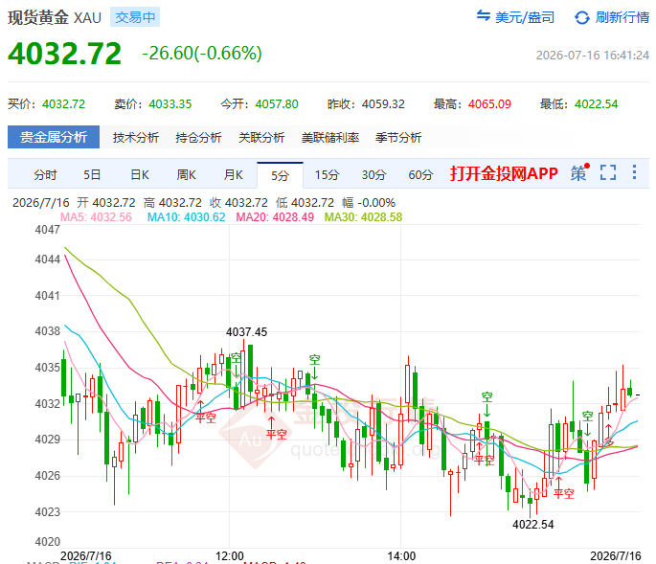Open the fullscreen chart icon
This screenshot has width=656, height=564.
[608, 172]
